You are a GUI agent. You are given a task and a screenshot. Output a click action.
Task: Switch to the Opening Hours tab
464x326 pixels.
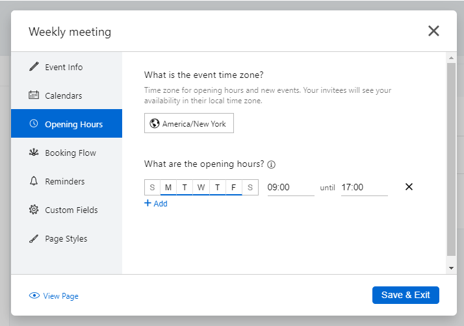coord(66,124)
